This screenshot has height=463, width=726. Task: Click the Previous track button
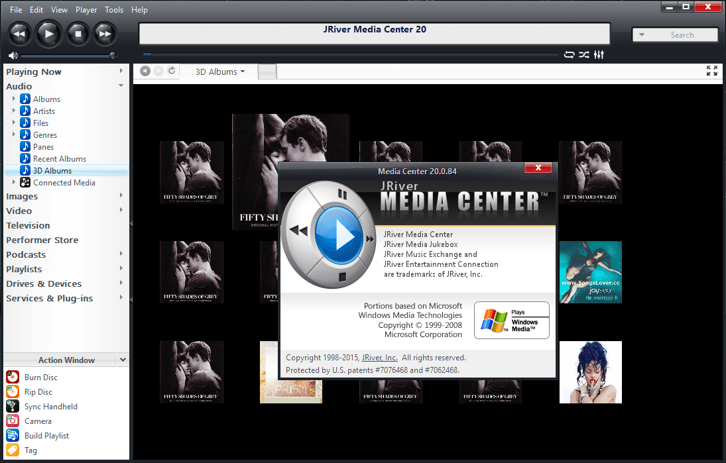pyautogui.click(x=19, y=34)
